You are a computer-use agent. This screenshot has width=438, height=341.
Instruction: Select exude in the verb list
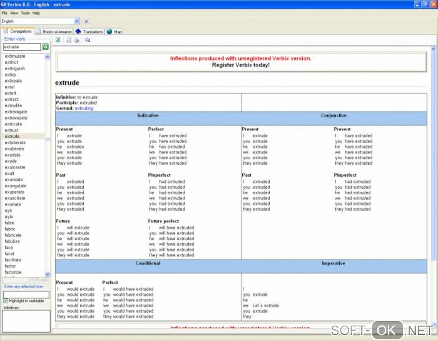click(x=11, y=161)
